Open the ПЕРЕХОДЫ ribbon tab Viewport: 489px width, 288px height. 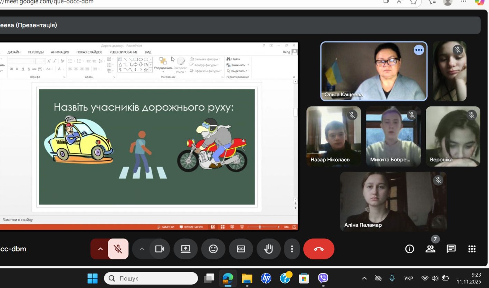(x=36, y=52)
